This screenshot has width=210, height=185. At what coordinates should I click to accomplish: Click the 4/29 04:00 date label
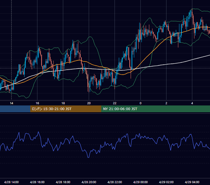pyautogui.click(x=192, y=182)
